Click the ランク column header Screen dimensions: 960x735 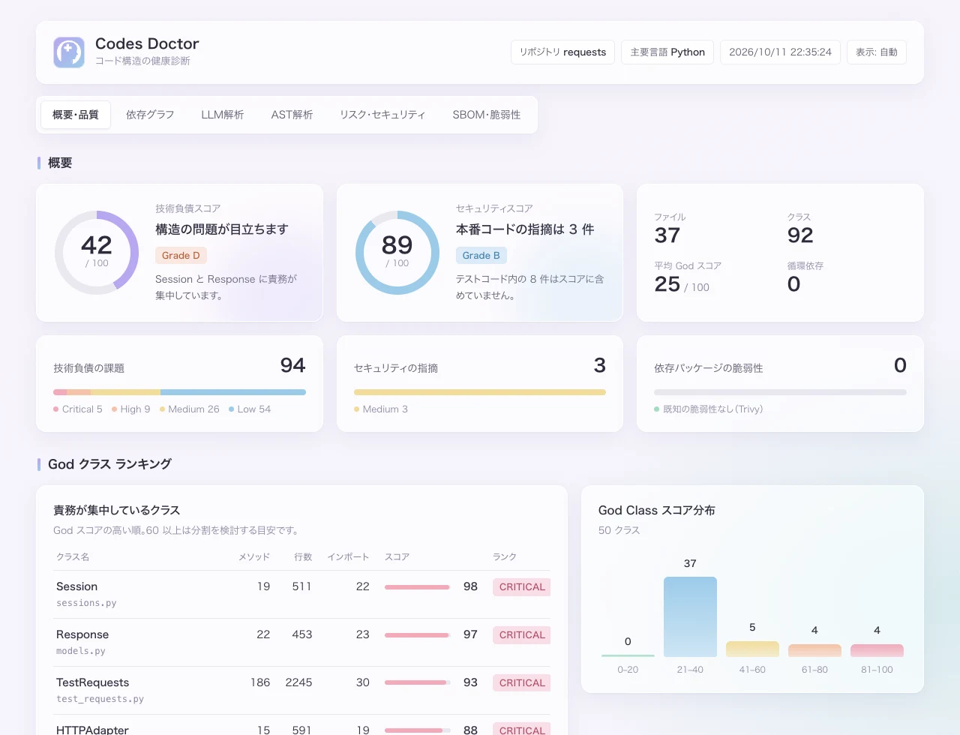pyautogui.click(x=505, y=557)
